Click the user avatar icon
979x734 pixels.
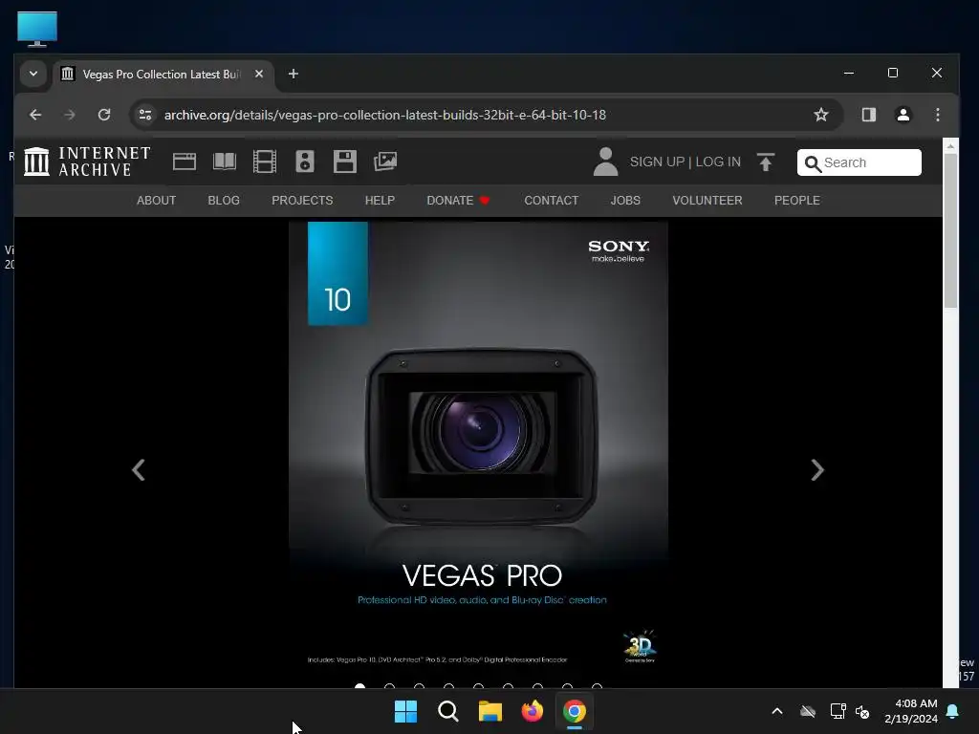[605, 162]
